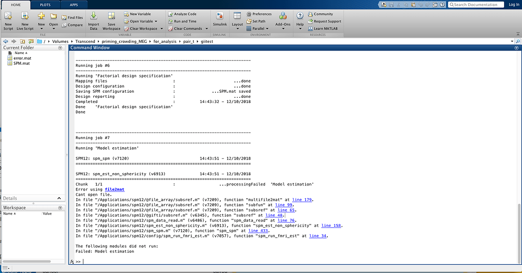Click Run and Time
Screen dimensions: 522x273
click(182, 21)
